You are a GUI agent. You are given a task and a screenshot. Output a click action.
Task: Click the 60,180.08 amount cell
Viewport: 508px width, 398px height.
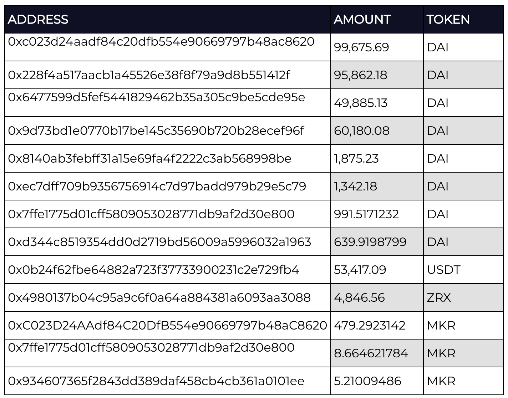(x=377, y=131)
